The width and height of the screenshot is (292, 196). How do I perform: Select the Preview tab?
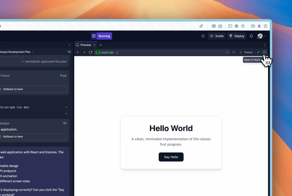84,45
